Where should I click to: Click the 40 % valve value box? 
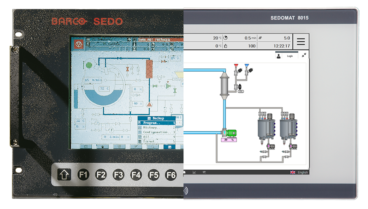click(x=138, y=103)
